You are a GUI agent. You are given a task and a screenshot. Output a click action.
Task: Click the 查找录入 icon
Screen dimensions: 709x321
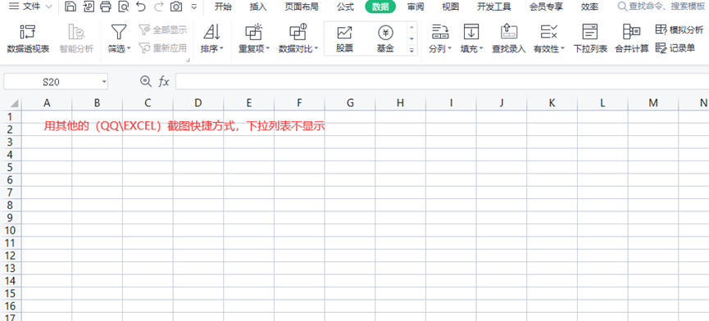point(509,32)
